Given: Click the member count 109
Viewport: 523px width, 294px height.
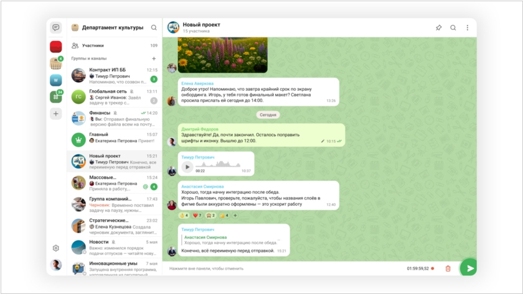Looking at the screenshot, I should pyautogui.click(x=154, y=45).
